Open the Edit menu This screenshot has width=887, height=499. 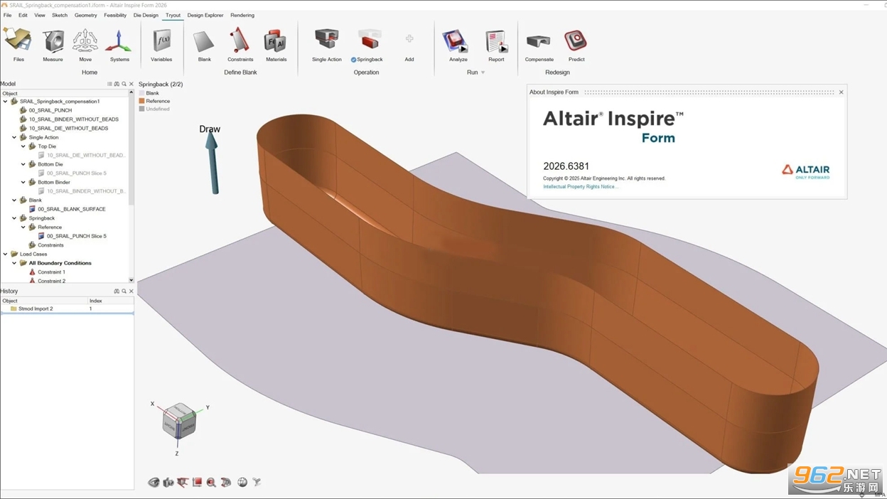pyautogui.click(x=23, y=15)
